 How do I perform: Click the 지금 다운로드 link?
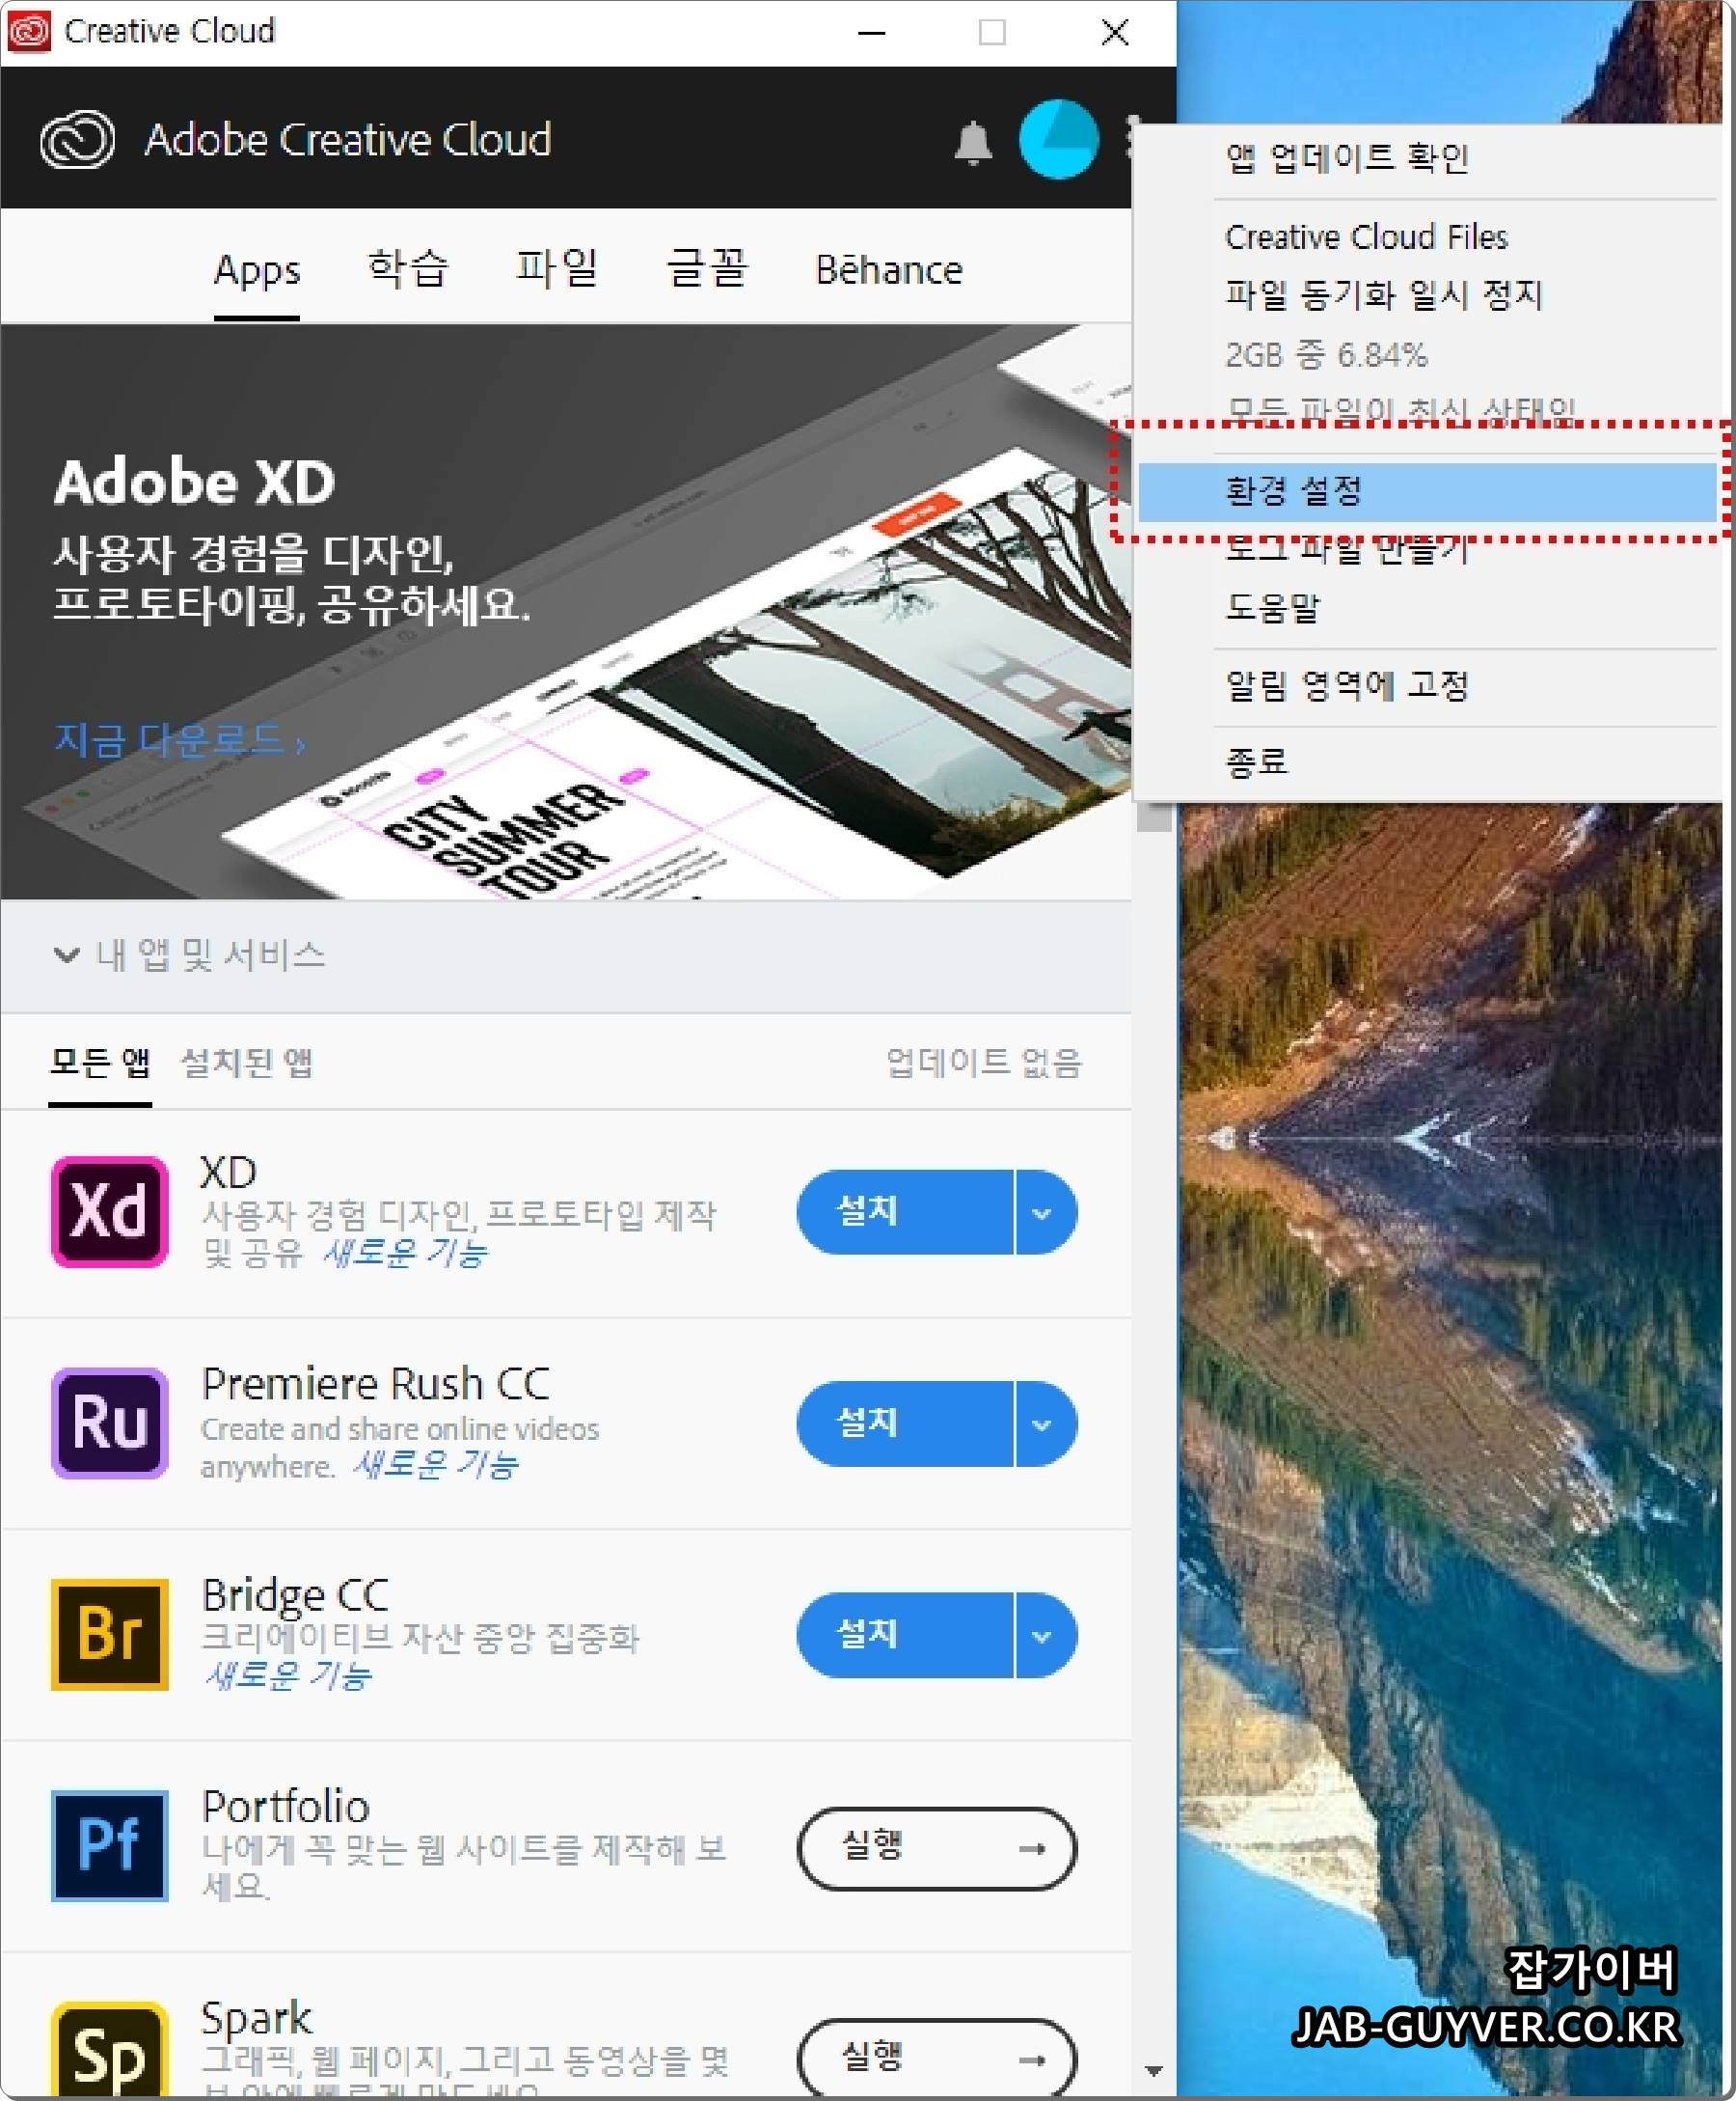coord(180,740)
